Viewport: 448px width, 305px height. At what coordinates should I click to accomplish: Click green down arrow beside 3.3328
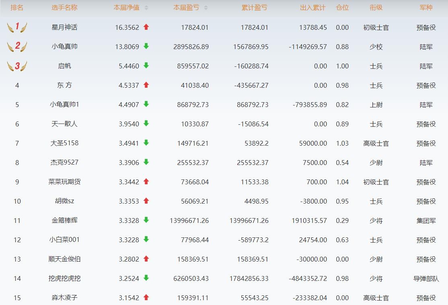146,220
